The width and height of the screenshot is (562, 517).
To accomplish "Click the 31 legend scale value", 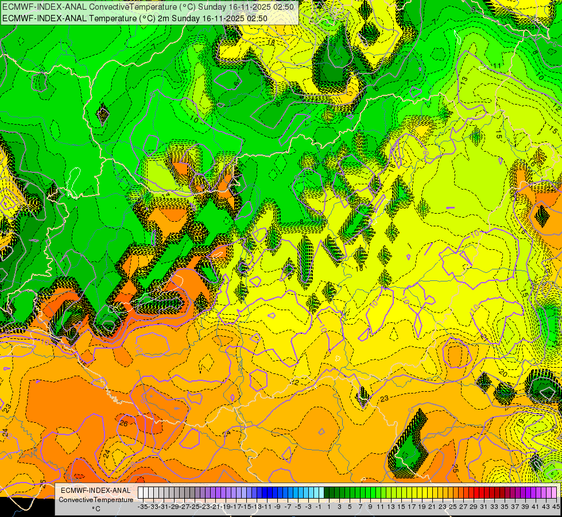I will 484,507.
